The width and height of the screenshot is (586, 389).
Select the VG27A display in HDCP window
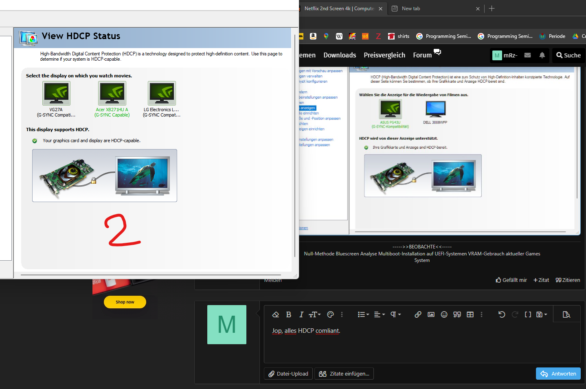(56, 99)
